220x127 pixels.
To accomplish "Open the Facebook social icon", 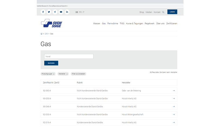I will [43, 12].
